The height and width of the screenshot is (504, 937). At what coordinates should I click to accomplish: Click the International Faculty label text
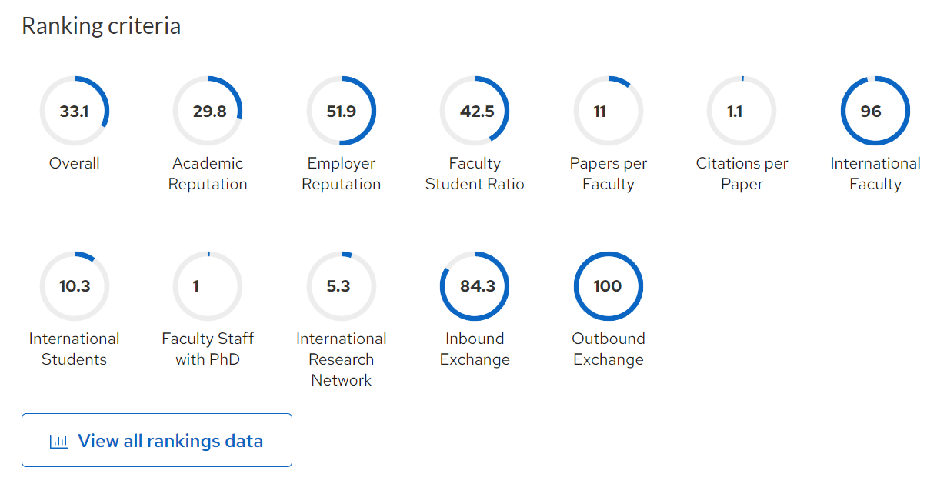pos(875,174)
